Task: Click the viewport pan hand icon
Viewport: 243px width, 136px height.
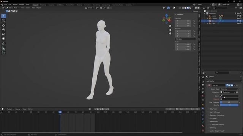Action: [x=170, y=29]
